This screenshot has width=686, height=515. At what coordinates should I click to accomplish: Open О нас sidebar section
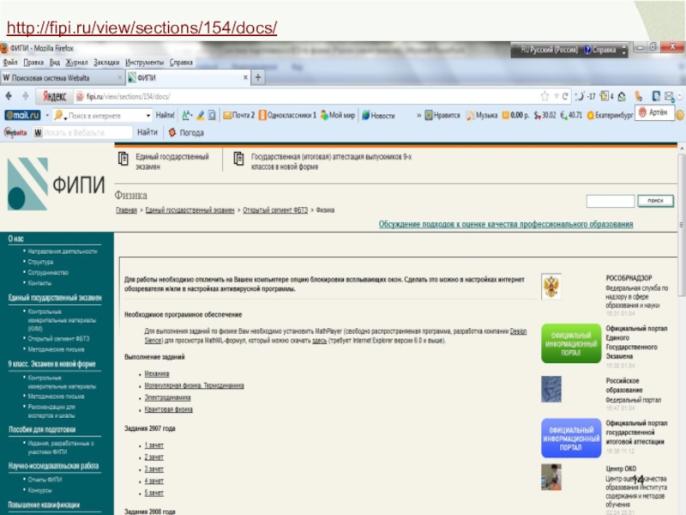(x=15, y=239)
